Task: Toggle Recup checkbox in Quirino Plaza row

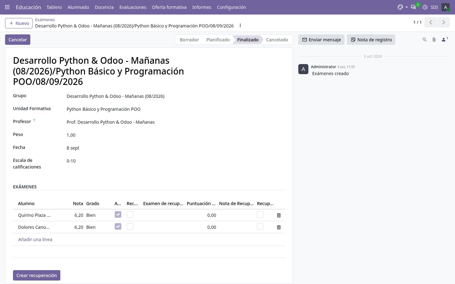Action: tap(260, 215)
